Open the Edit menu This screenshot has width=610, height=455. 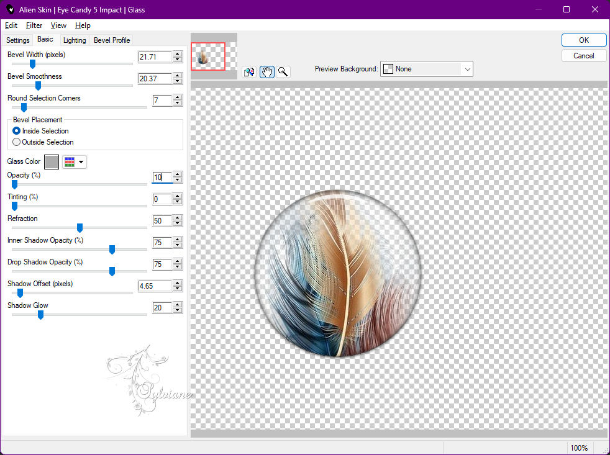click(x=11, y=25)
